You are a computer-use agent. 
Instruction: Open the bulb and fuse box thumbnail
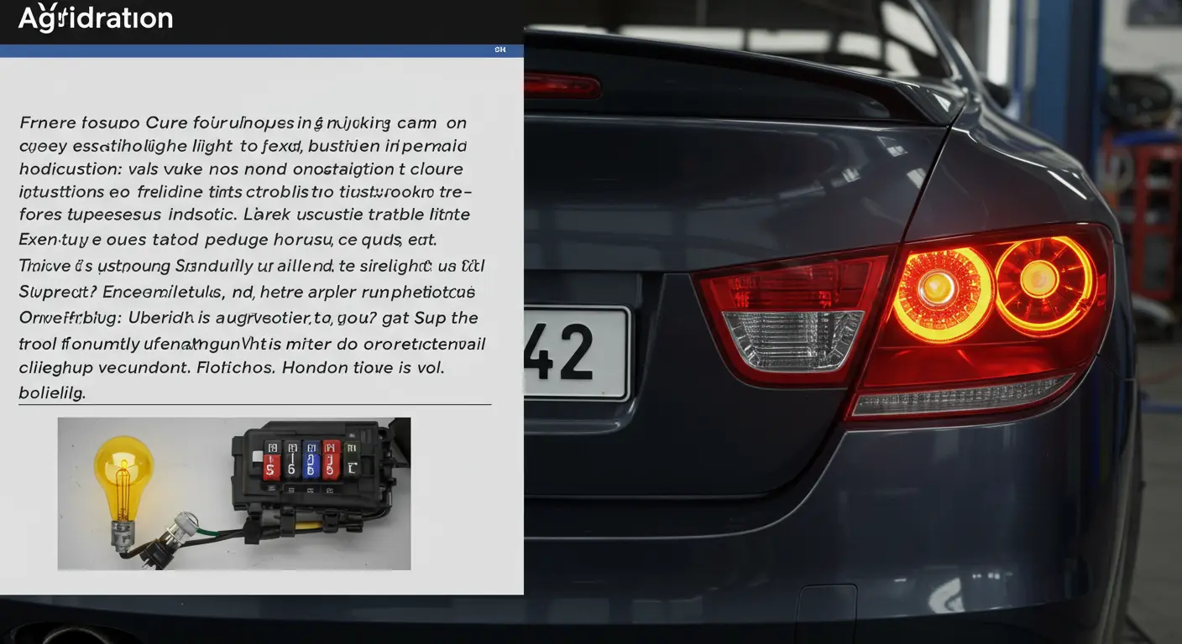point(234,494)
